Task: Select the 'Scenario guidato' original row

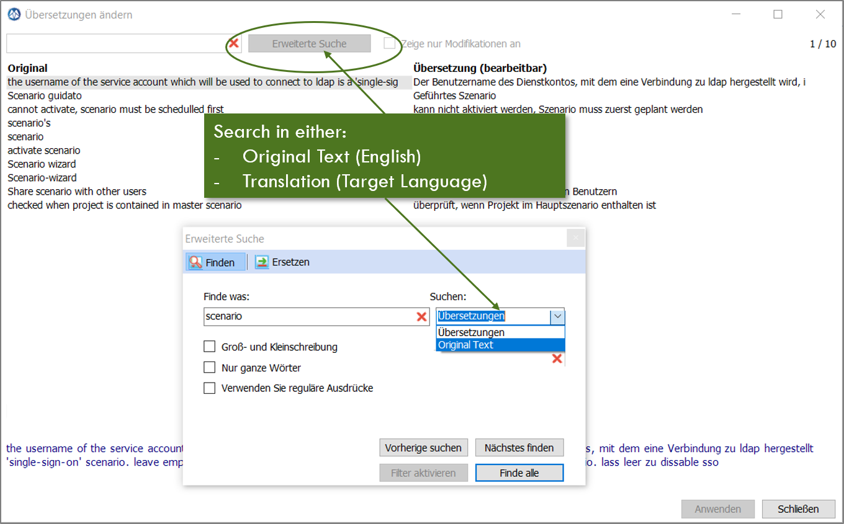Action: pos(45,95)
